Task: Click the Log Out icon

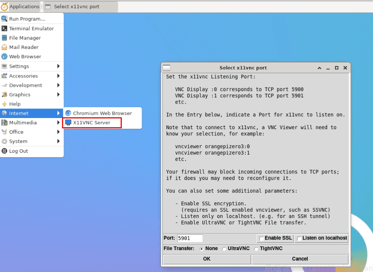Action: pos(5,151)
